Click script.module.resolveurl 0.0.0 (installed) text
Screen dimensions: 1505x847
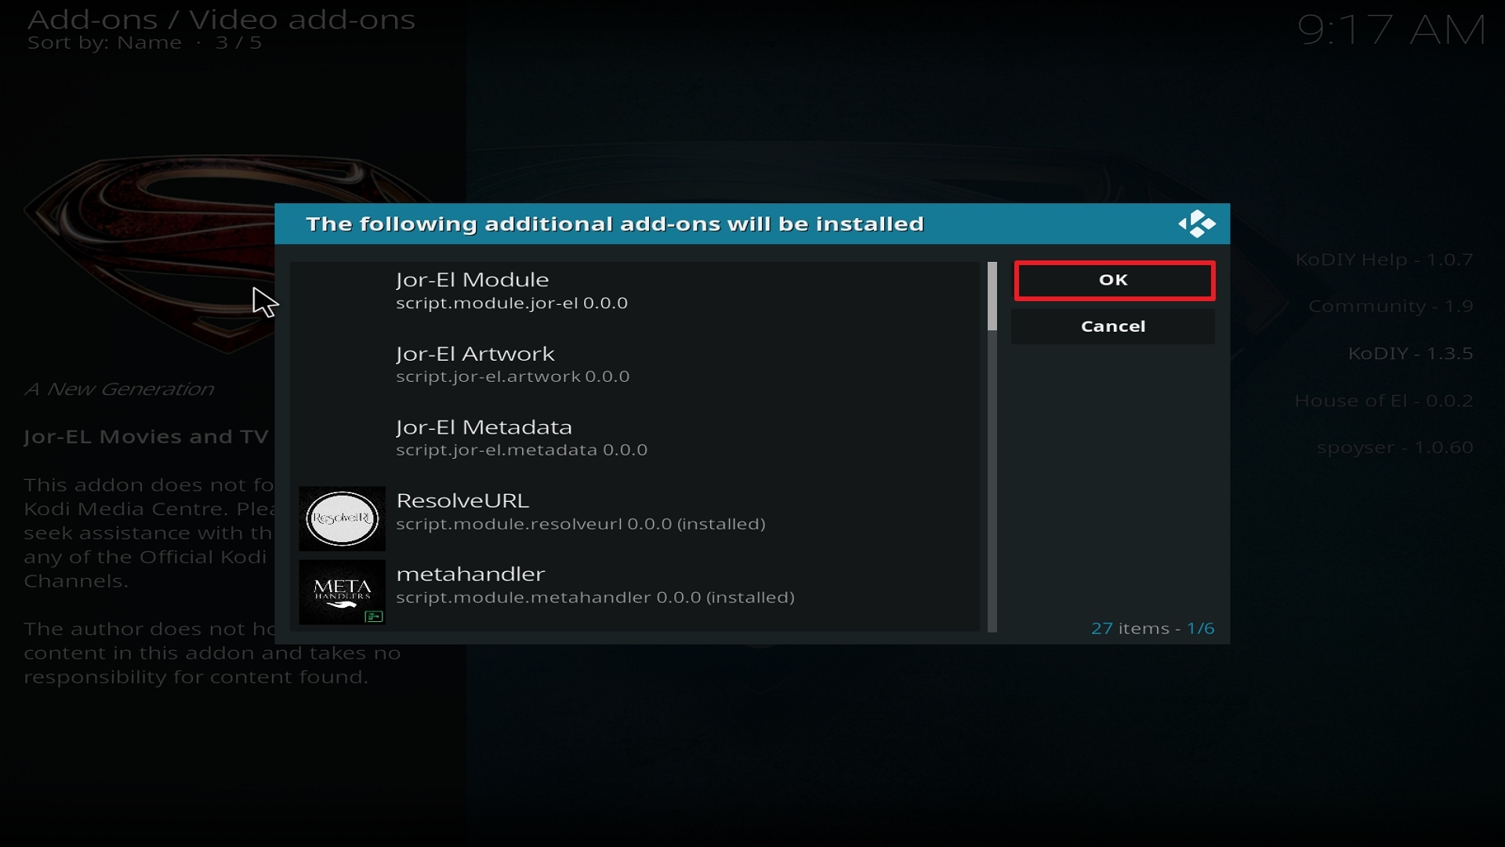click(x=581, y=524)
